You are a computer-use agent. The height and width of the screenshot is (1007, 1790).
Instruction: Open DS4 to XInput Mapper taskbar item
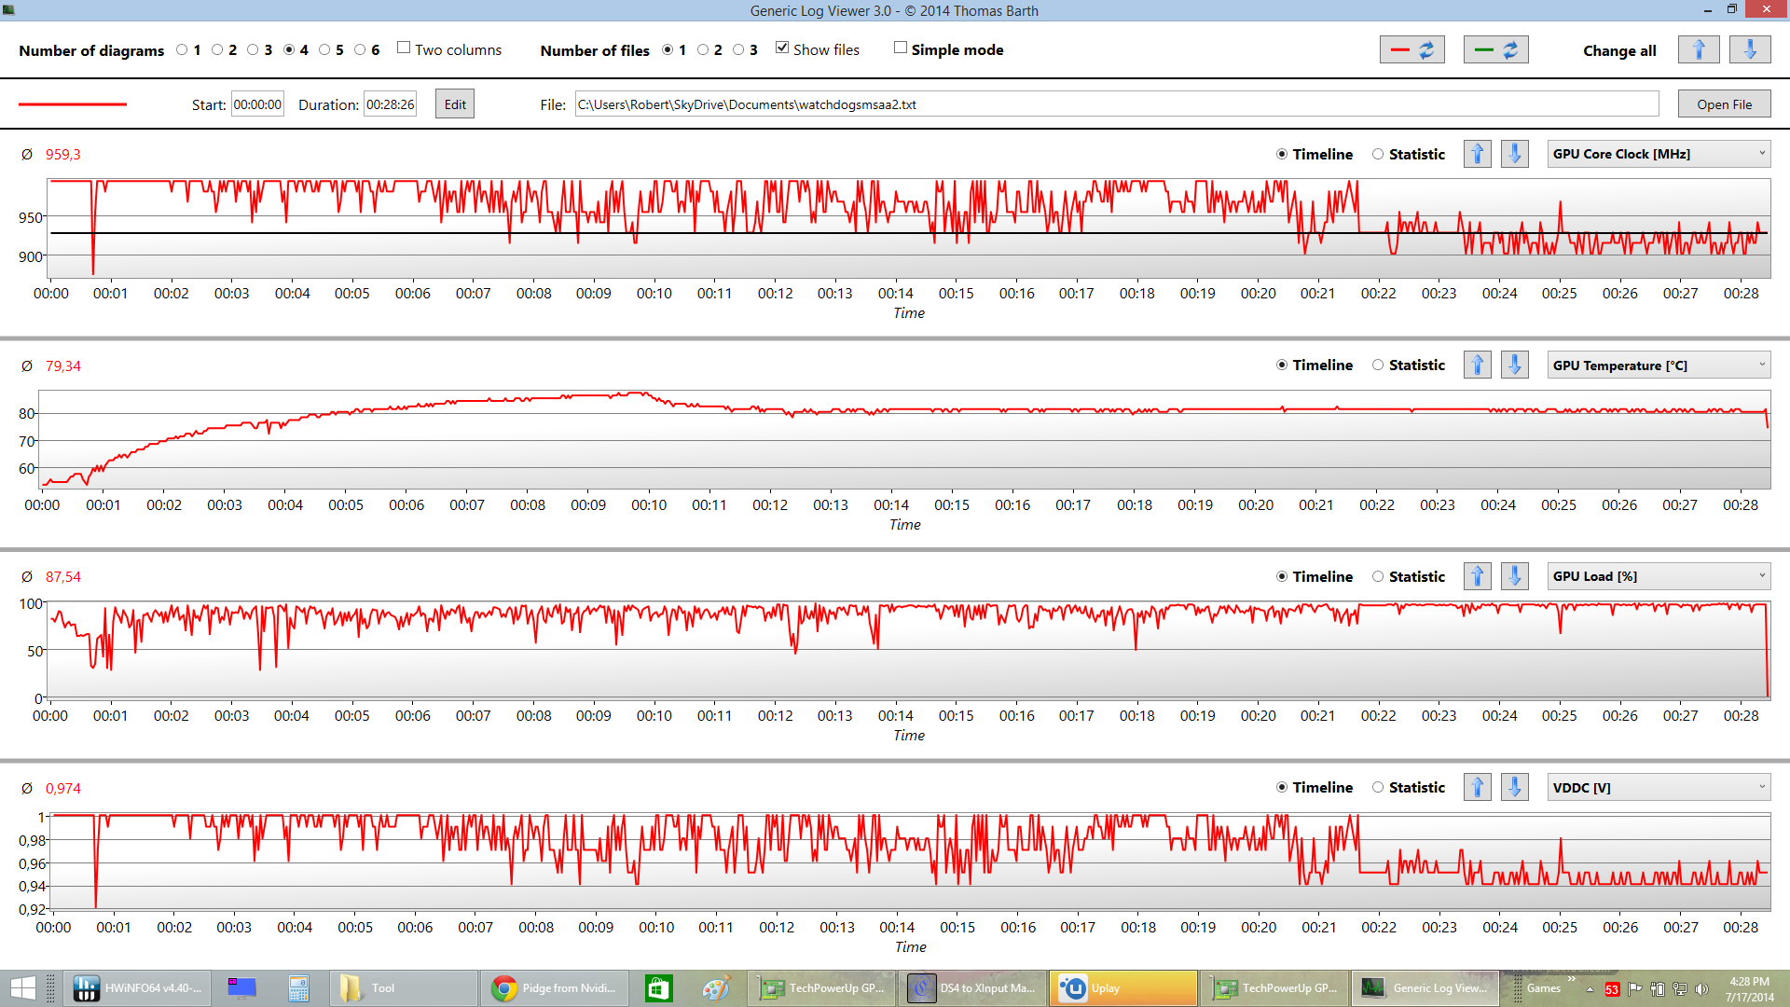point(971,988)
